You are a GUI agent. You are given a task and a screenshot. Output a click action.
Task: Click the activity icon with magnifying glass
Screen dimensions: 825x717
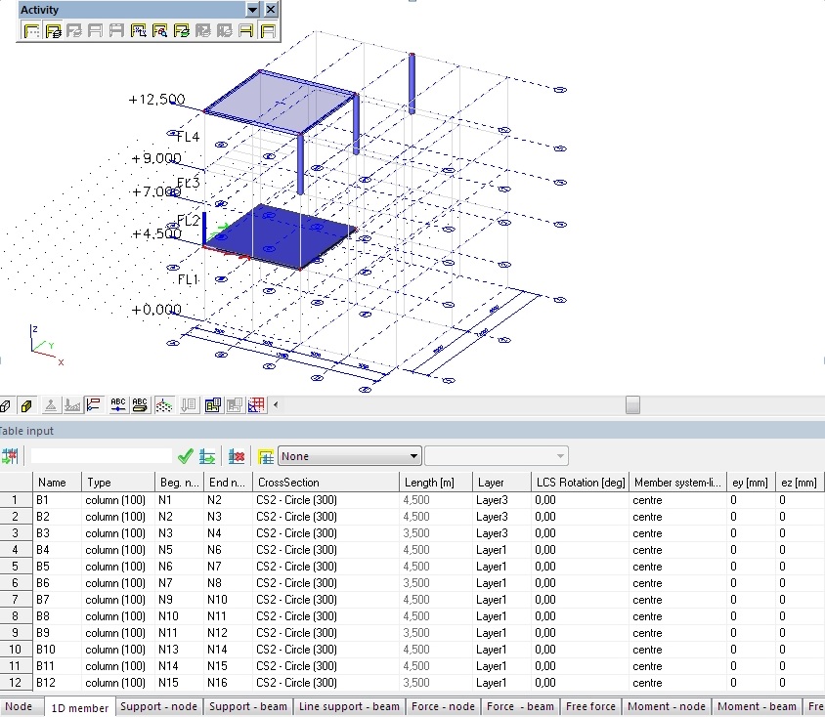click(160, 31)
